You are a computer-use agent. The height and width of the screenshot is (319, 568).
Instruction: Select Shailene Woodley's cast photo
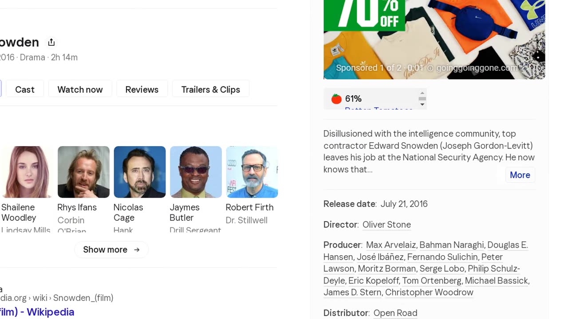tap(27, 172)
